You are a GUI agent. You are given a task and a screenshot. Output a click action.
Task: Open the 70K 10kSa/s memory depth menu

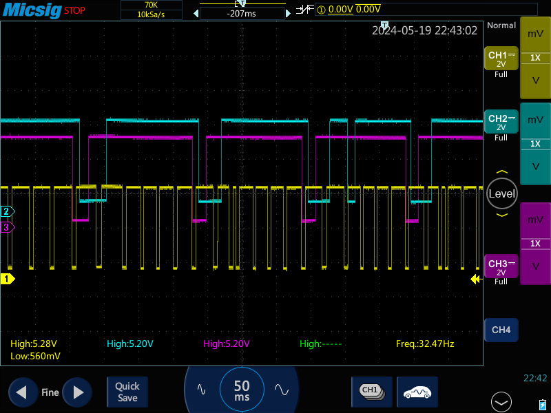tap(151, 10)
